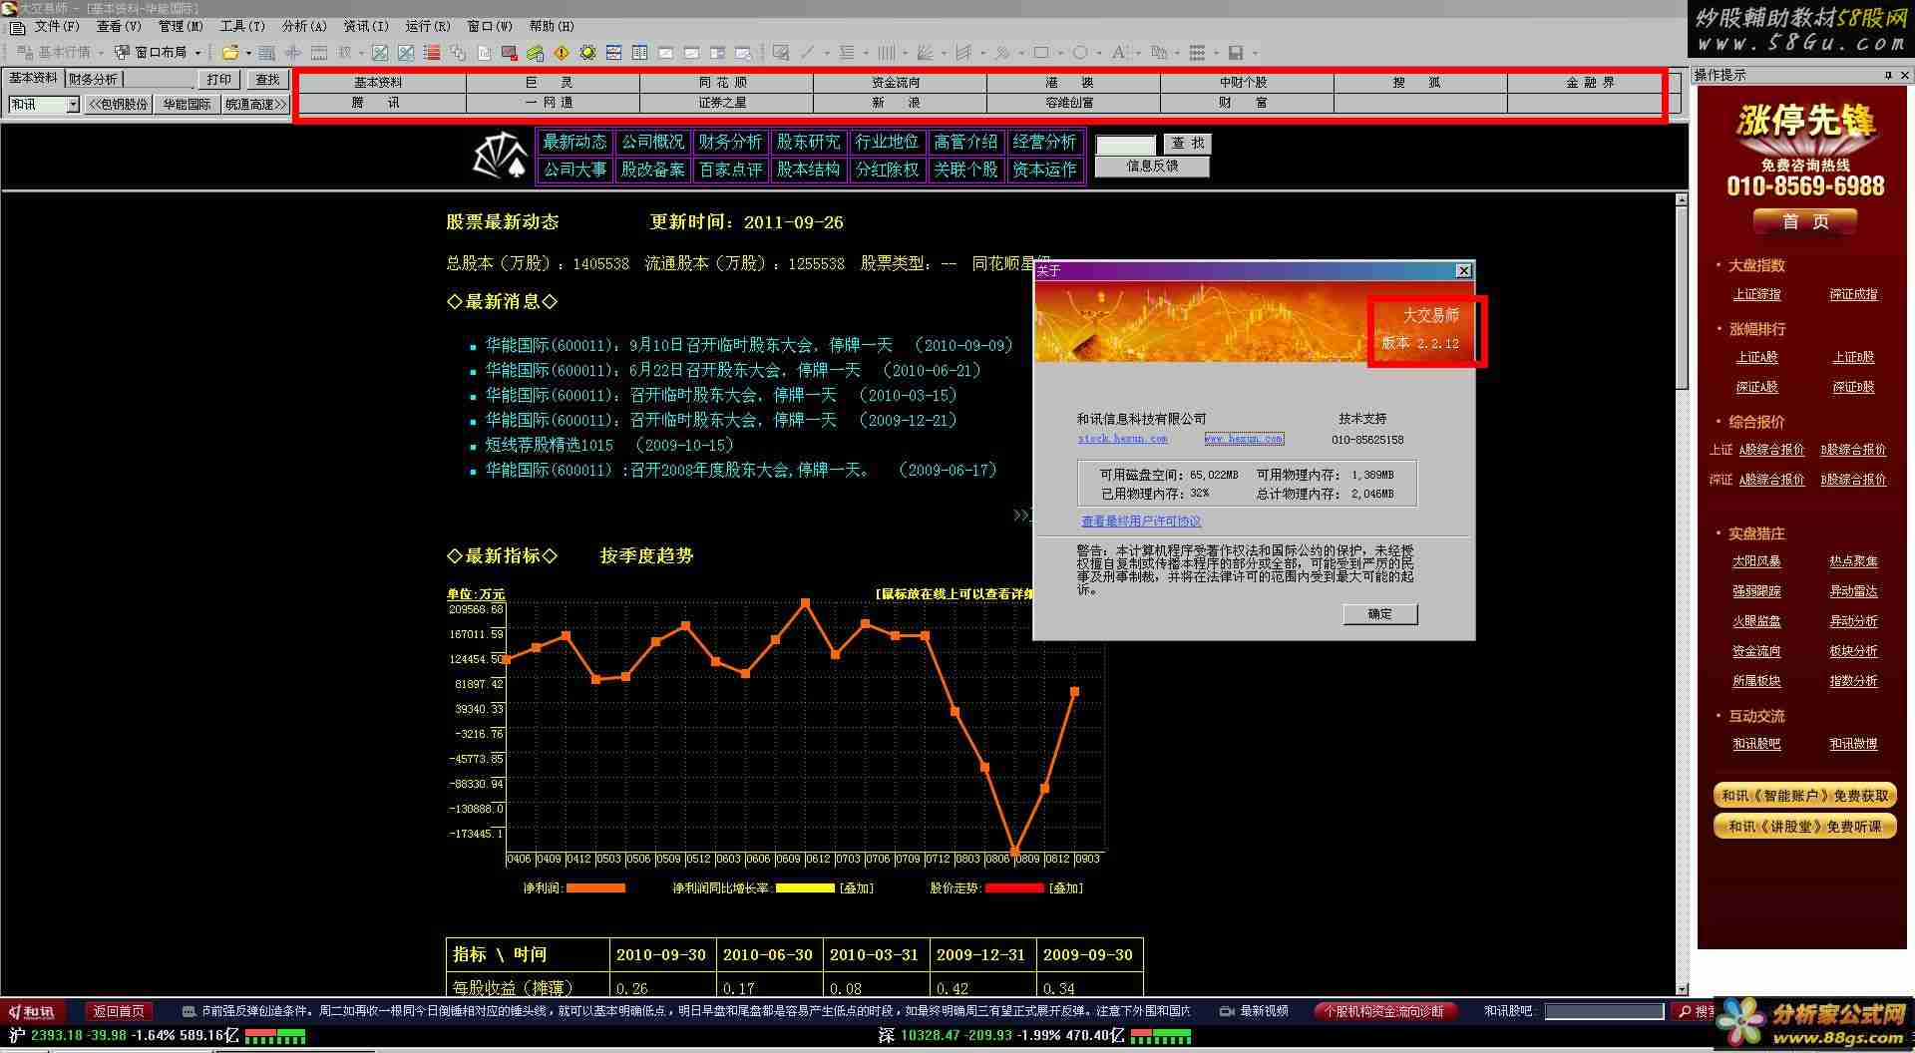Click the line drawing tool icon
Image resolution: width=1915 pixels, height=1053 pixels.
pyautogui.click(x=807, y=52)
